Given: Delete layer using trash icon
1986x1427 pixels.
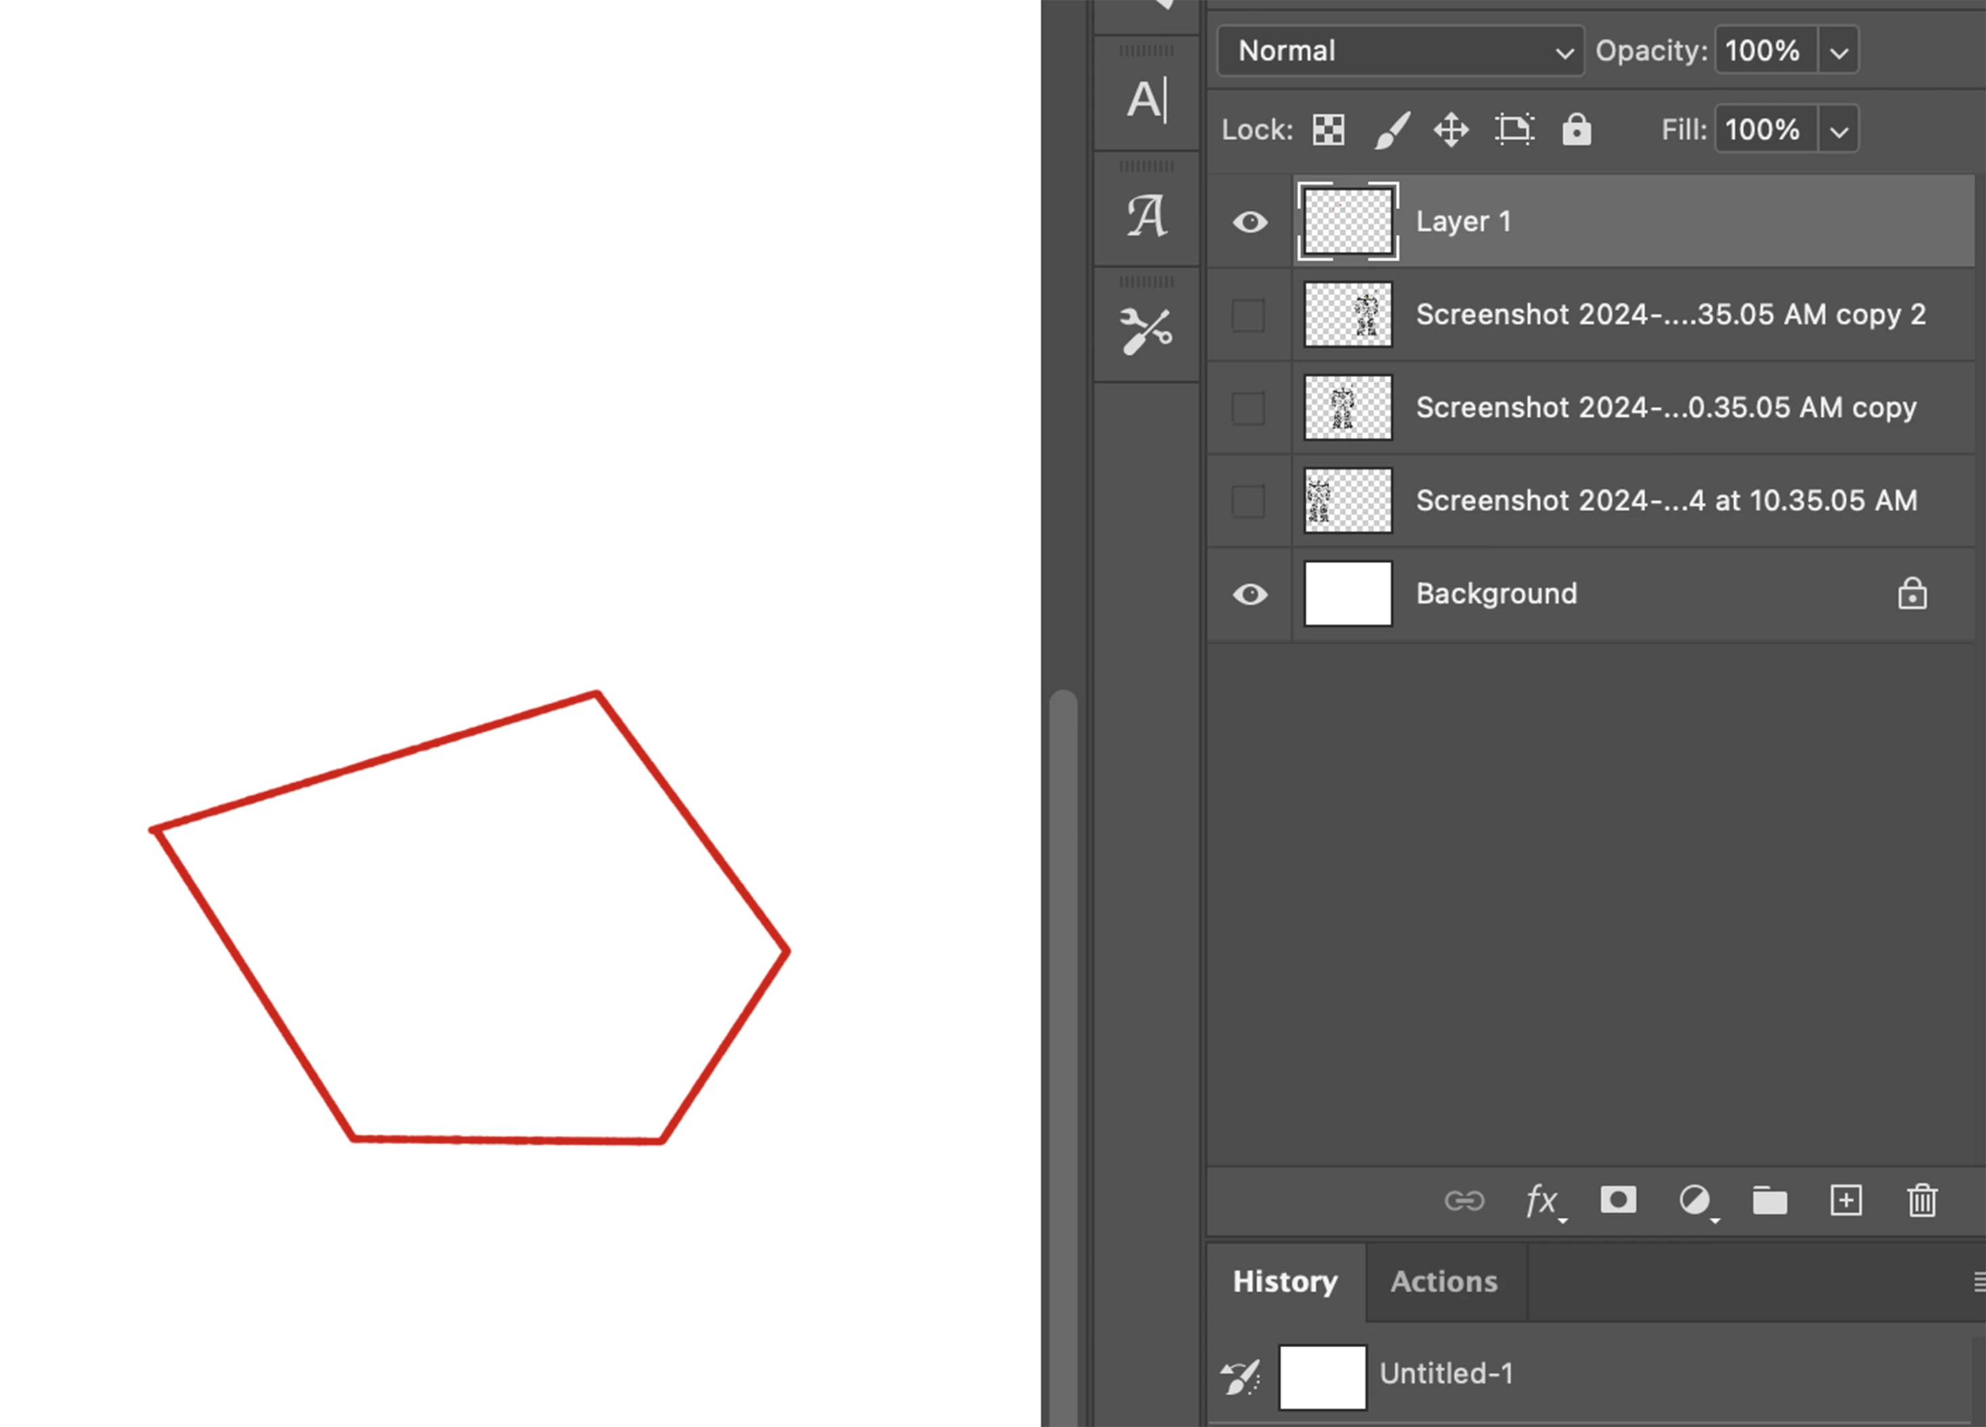Looking at the screenshot, I should click(1922, 1200).
